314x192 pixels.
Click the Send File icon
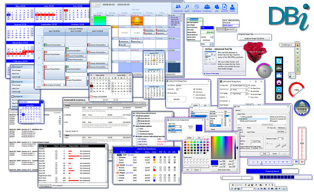click(225, 7)
